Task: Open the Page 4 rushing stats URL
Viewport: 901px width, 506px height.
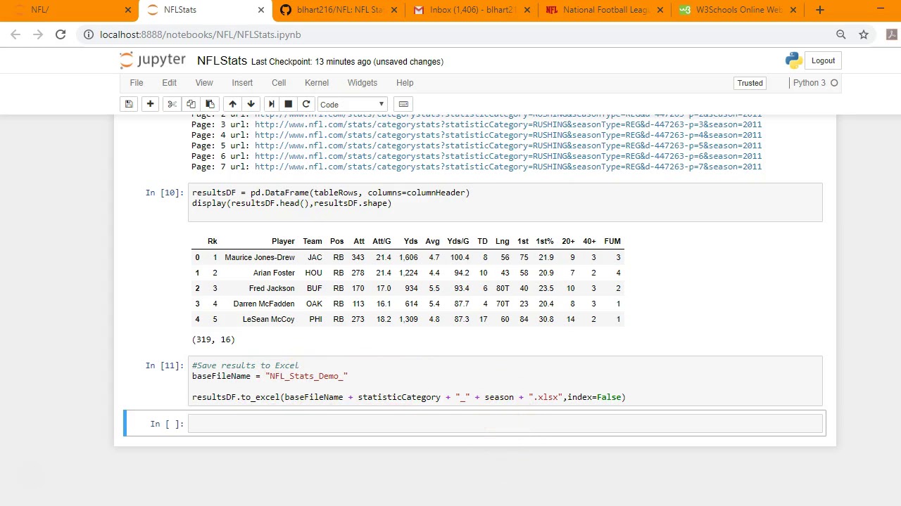Action: point(508,135)
